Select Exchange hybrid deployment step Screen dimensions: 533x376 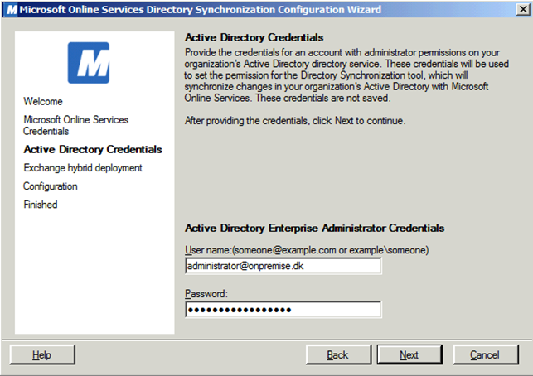83,168
